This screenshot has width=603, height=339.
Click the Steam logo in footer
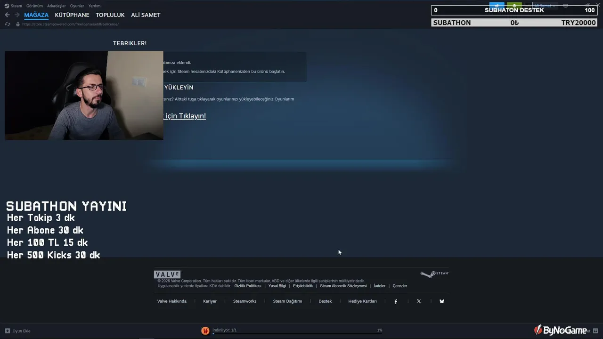point(434,274)
